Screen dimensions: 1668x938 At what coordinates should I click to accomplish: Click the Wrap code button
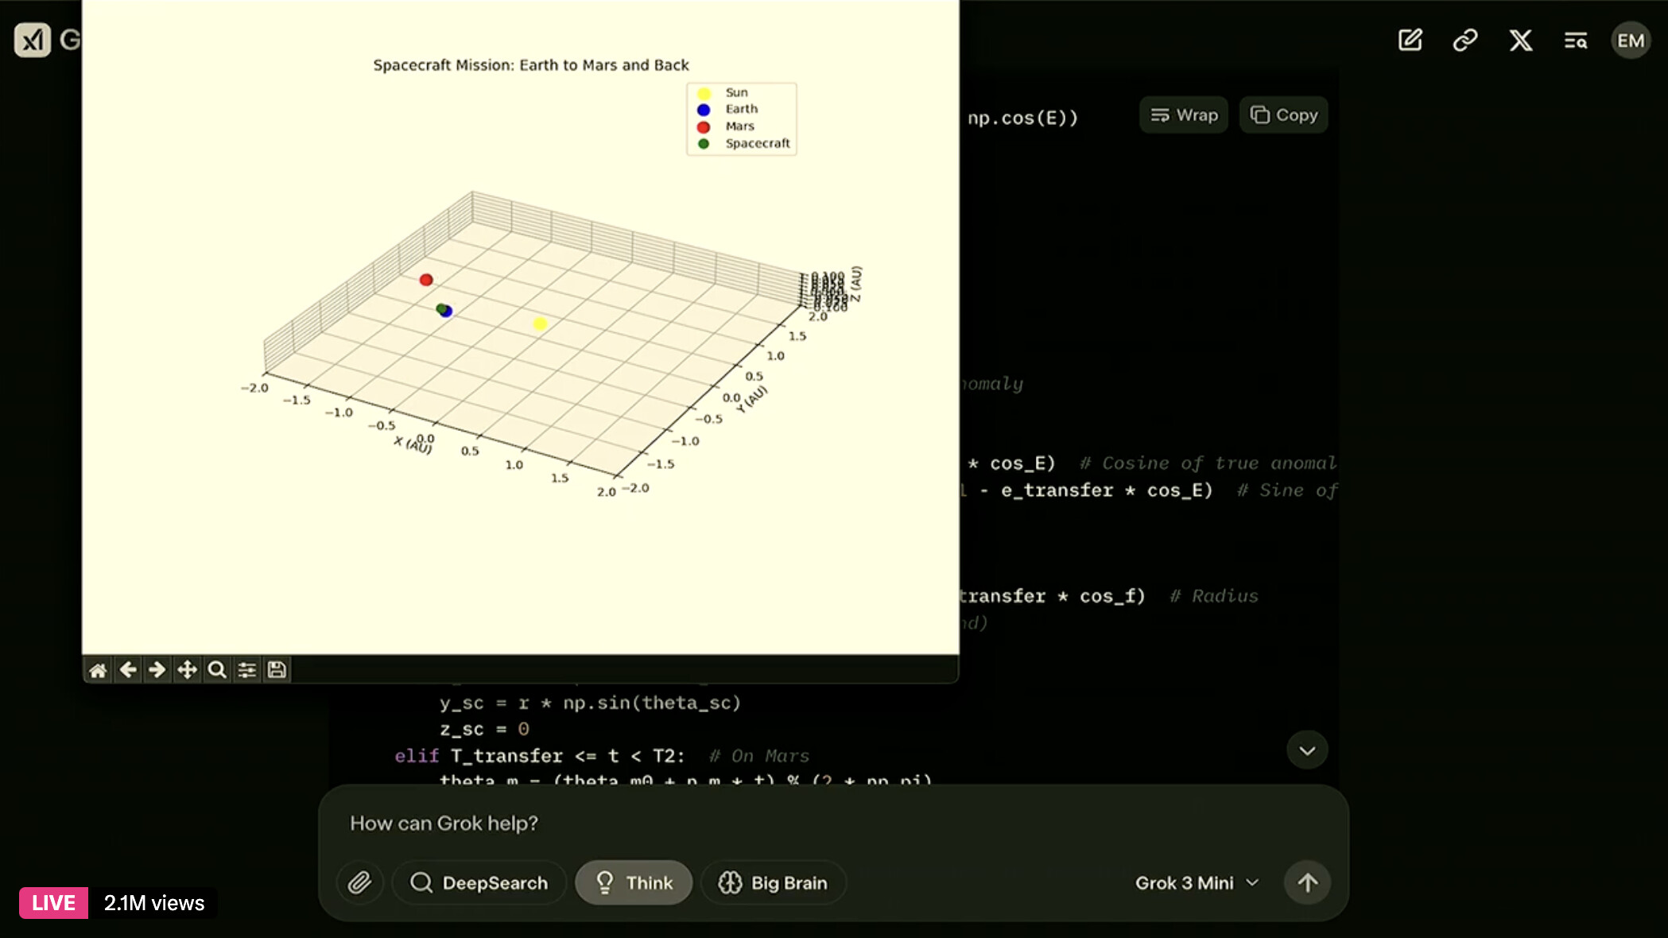(x=1184, y=115)
